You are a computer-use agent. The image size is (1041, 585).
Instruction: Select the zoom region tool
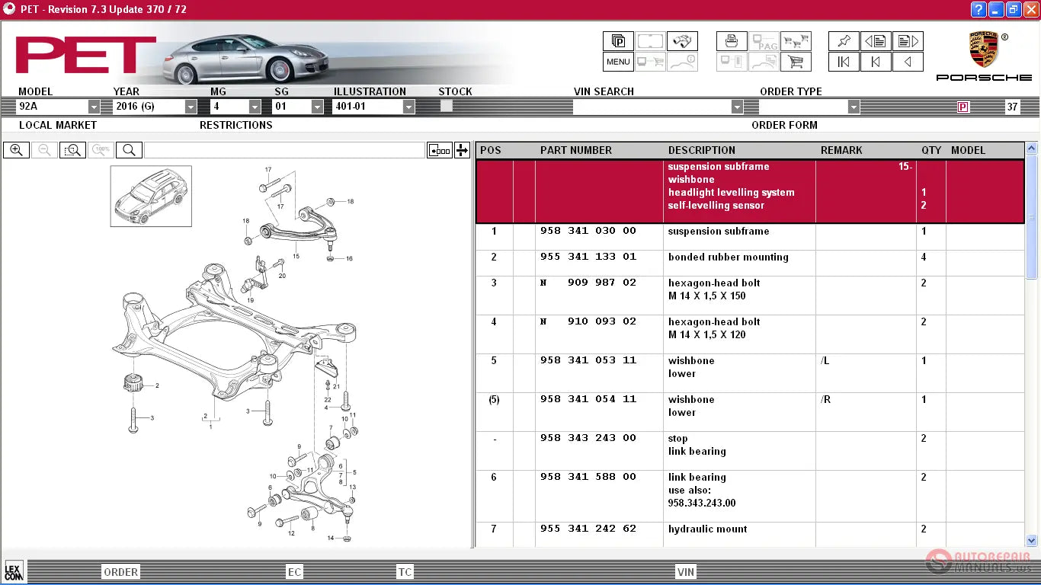point(72,150)
